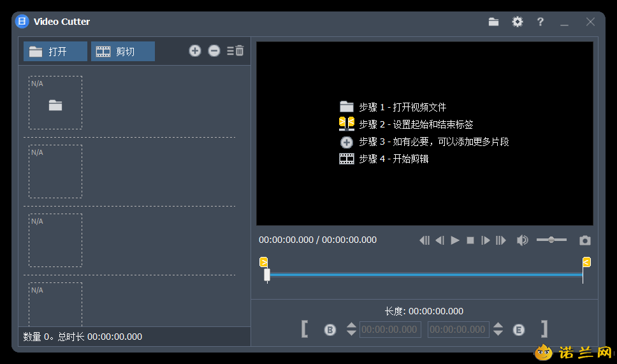Click the volume slider handle
This screenshot has width=617, height=364.
(x=551, y=240)
